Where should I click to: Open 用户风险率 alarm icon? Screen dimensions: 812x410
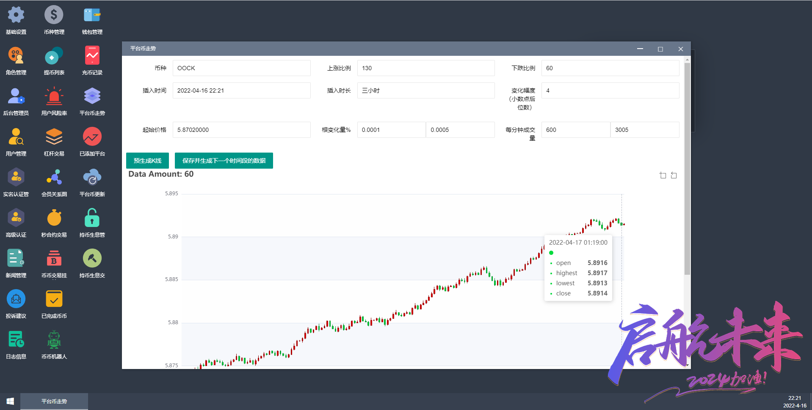(54, 96)
